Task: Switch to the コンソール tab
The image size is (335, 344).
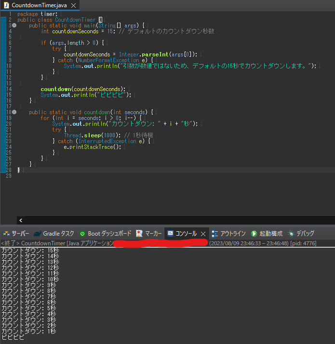Action: 186,234
